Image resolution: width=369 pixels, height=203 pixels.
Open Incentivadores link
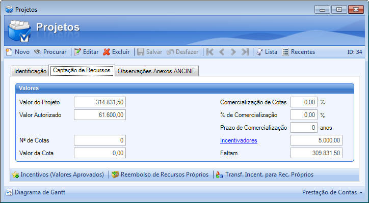click(x=239, y=140)
